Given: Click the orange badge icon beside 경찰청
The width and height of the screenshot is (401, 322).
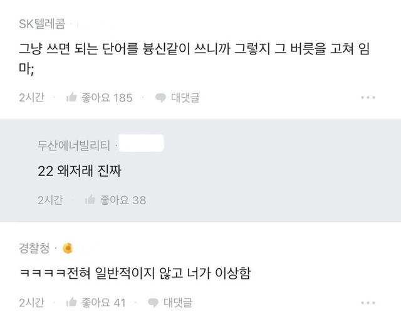Looking at the screenshot, I should coord(67,248).
